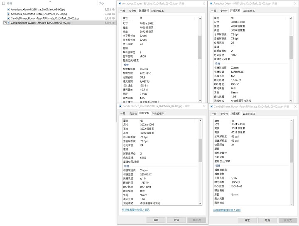Select file icon of CandleDinner_HonorMagic4Ultimate_DxOMark_06-00.jpg in list
Viewport: 299px width, 226px height.
pyautogui.click(x=8, y=18)
